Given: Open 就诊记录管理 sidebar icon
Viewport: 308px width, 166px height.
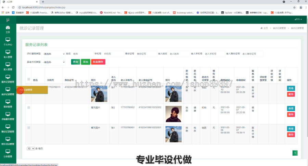Looking at the screenshot, I should (8, 91).
